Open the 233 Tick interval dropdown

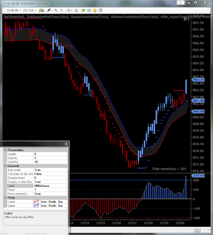30,11
